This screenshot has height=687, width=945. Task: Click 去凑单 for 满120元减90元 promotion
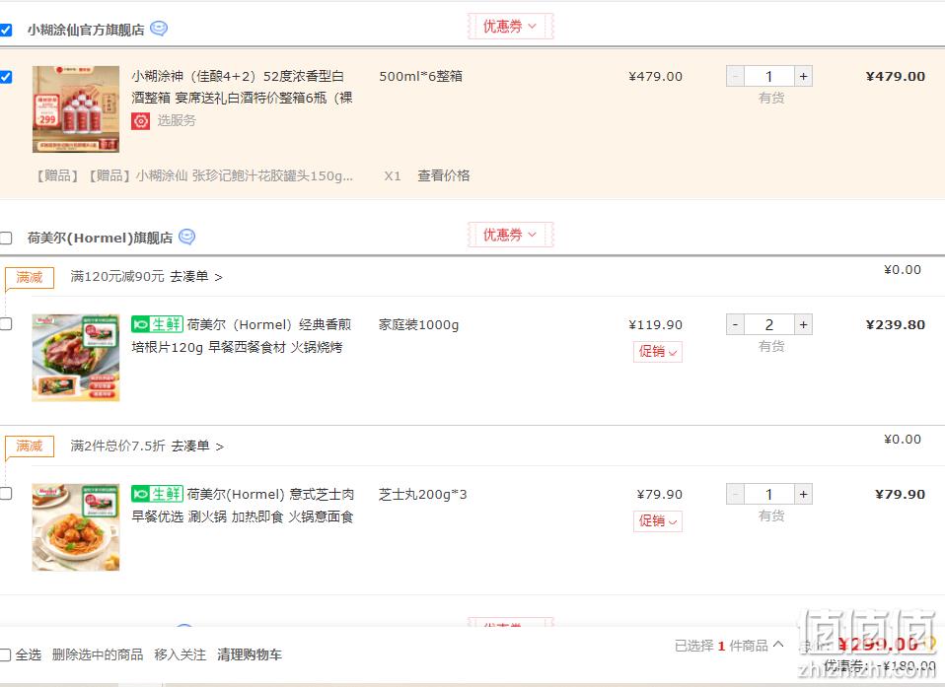point(196,277)
